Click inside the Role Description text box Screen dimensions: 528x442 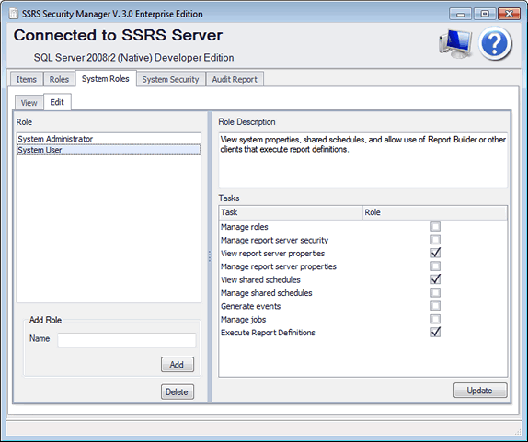(x=363, y=160)
